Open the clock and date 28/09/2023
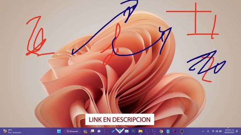This screenshot has height=135, width=241. 229,131
